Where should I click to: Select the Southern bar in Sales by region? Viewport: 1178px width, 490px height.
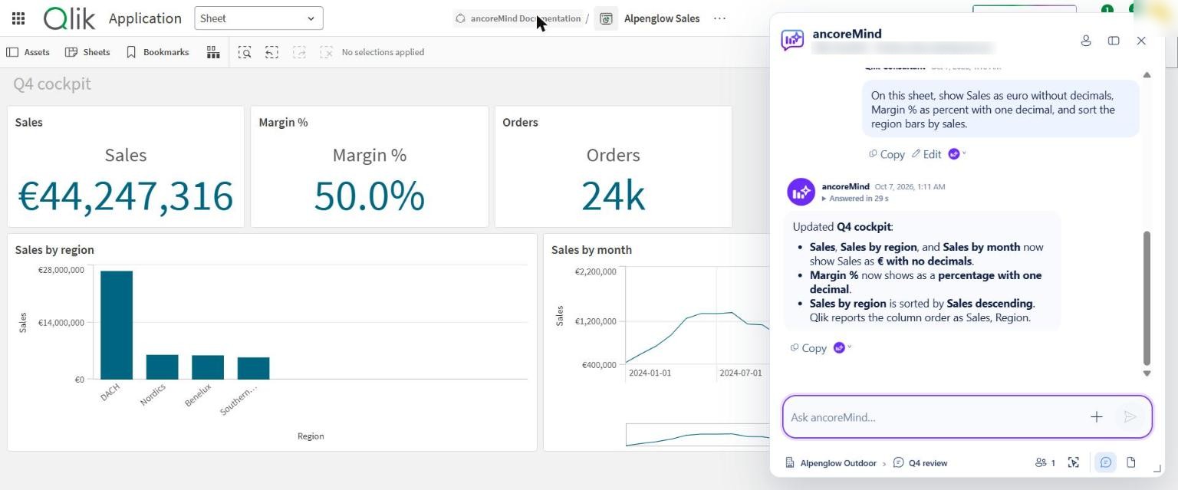pos(253,368)
